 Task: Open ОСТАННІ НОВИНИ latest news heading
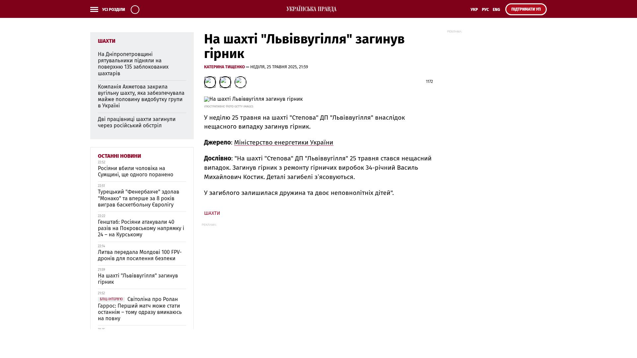pyautogui.click(x=119, y=156)
